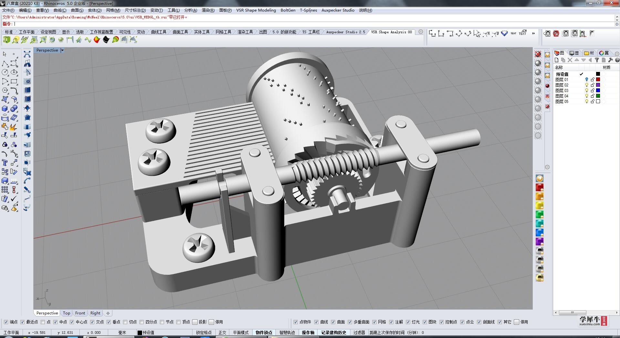Select the box solid tool
Viewport: 620px width, 338px height.
tap(5, 109)
